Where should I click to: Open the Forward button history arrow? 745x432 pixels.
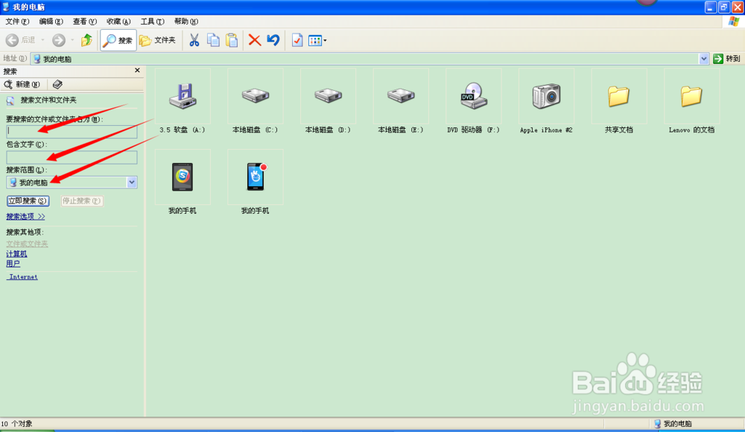72,40
